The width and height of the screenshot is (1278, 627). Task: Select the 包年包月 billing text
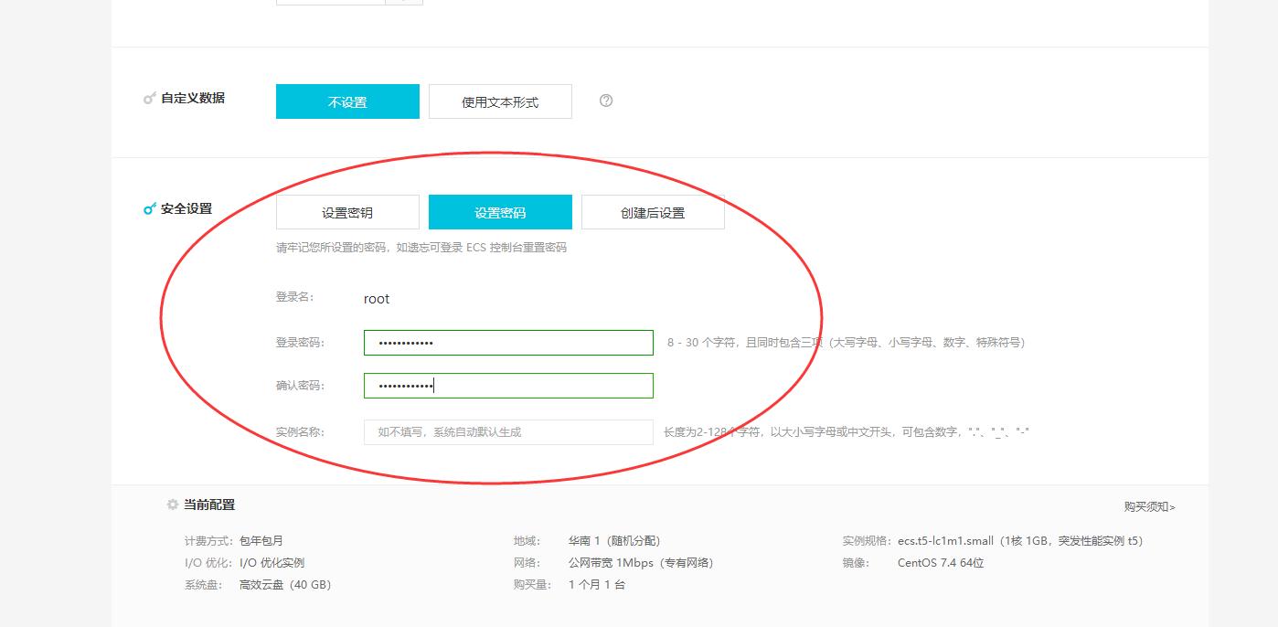click(x=261, y=541)
